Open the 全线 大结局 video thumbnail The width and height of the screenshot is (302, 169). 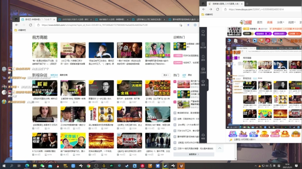click(130, 88)
